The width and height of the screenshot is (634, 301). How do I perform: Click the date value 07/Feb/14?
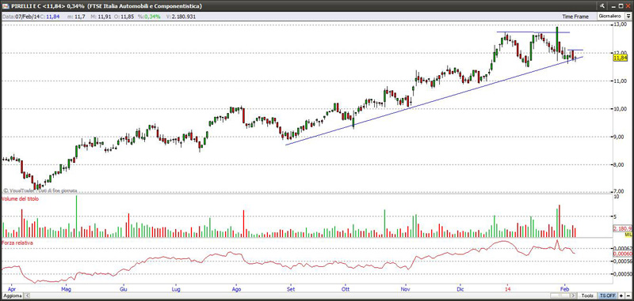27,17
